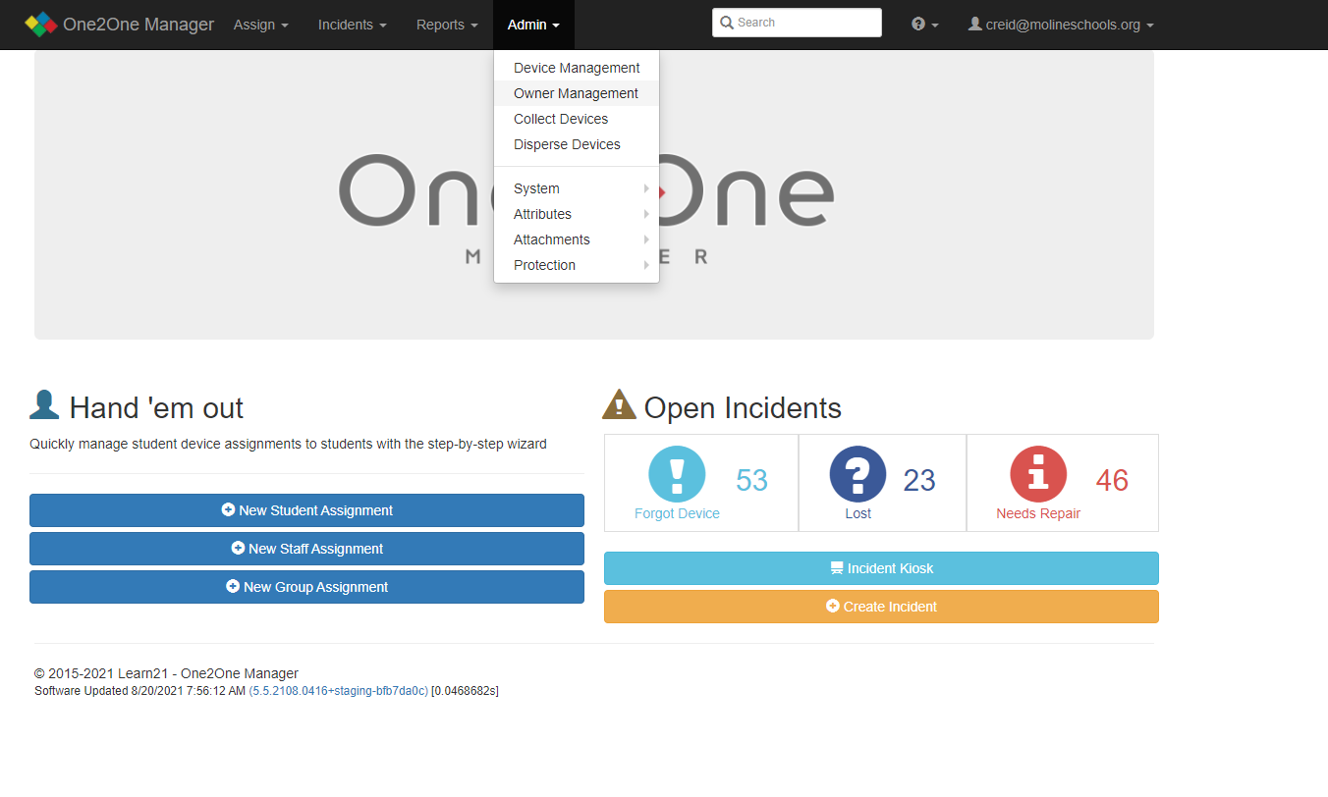This screenshot has height=797, width=1328.
Task: Expand the Reports dropdown menu
Action: click(x=447, y=25)
